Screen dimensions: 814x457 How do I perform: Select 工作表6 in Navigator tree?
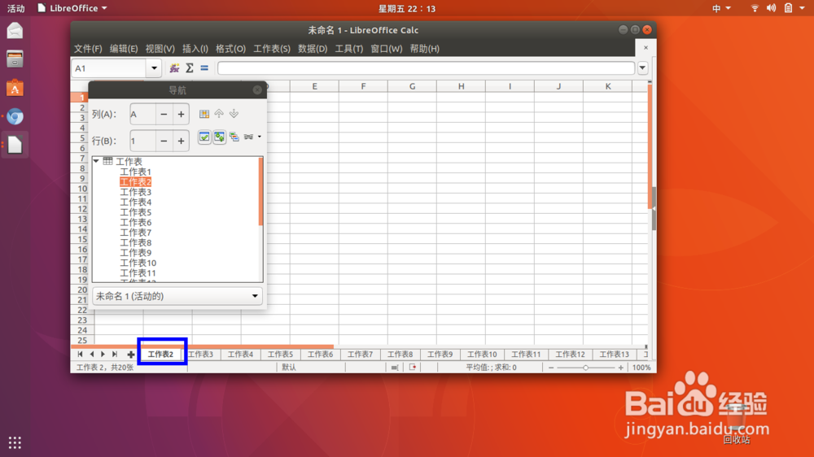tap(135, 222)
